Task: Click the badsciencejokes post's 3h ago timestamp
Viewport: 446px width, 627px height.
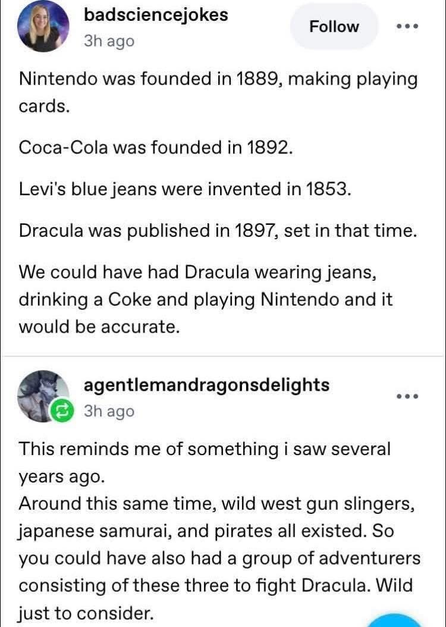Action: [x=109, y=42]
